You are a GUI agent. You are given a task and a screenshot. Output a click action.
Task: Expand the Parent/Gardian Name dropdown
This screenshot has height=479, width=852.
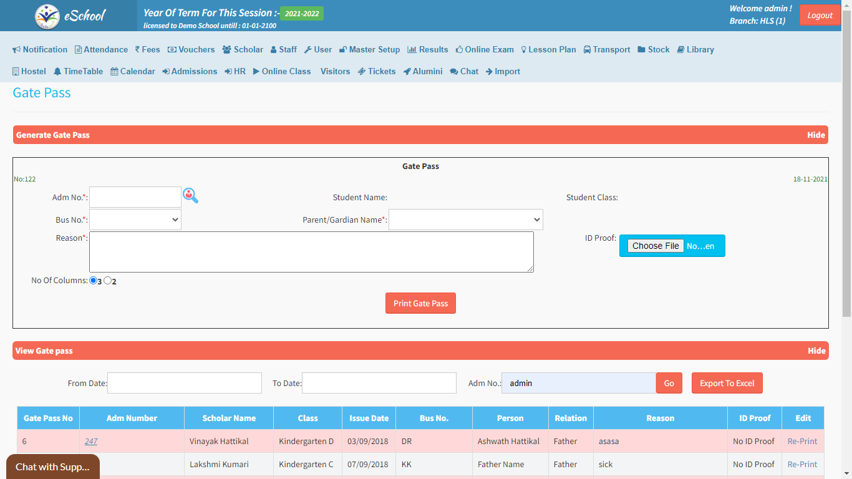point(465,220)
